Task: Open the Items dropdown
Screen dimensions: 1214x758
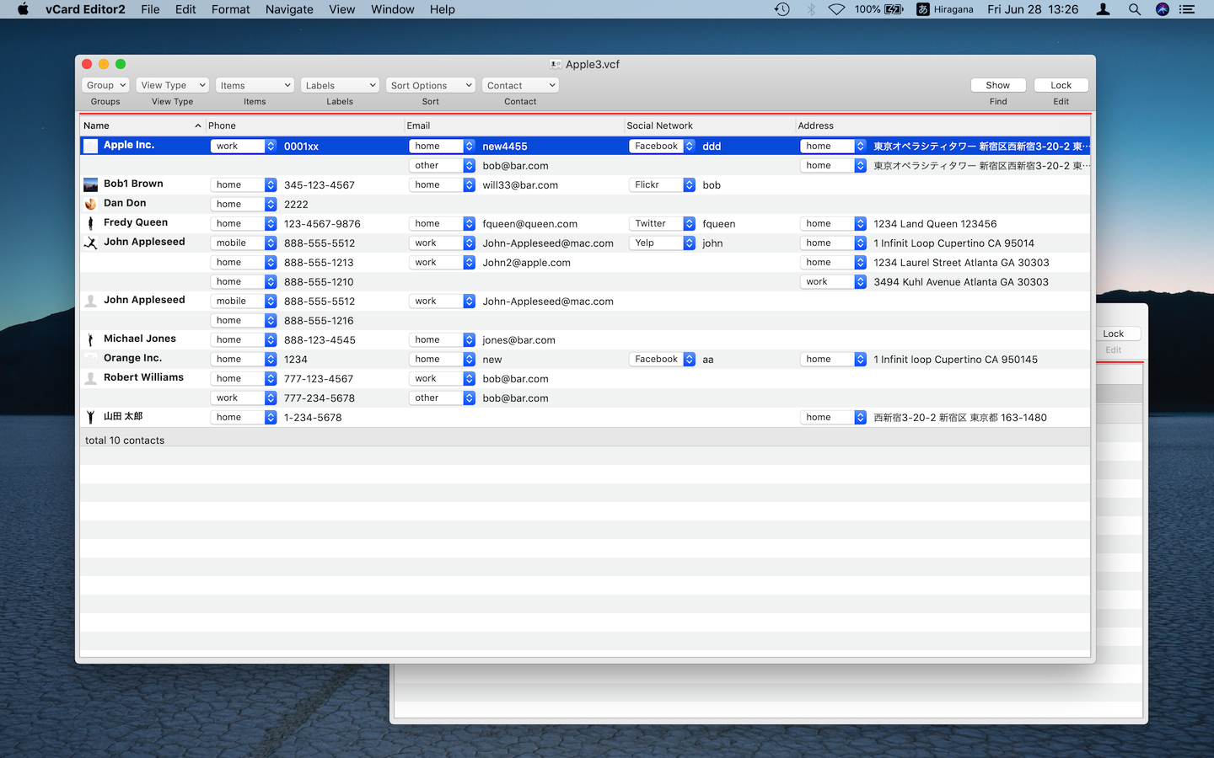Action: point(255,85)
